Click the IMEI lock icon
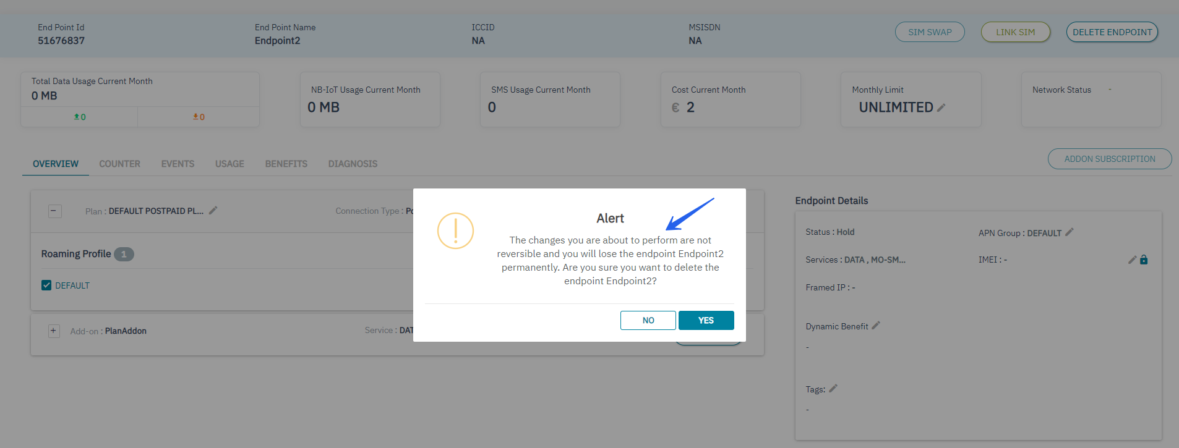Viewport: 1179px width, 448px height. click(1144, 260)
